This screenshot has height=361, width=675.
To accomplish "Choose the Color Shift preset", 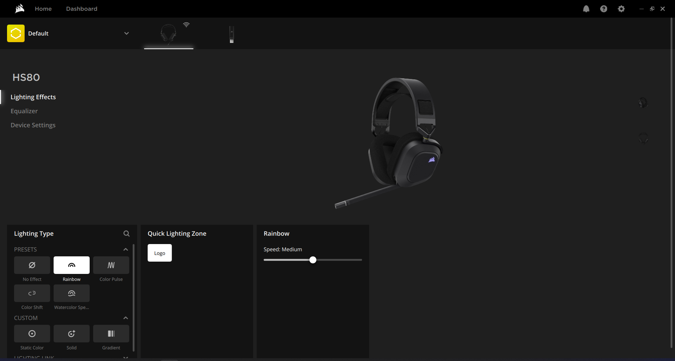I will pyautogui.click(x=32, y=293).
